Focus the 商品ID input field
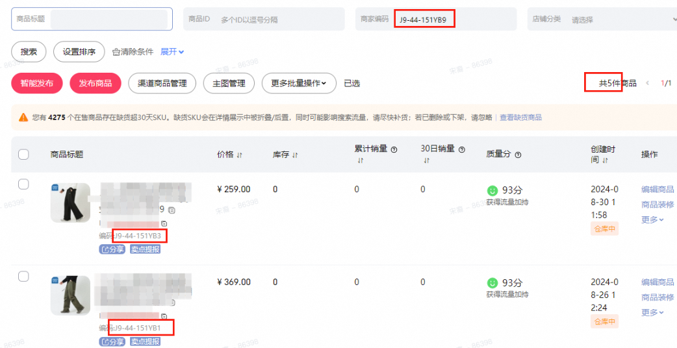 point(264,19)
